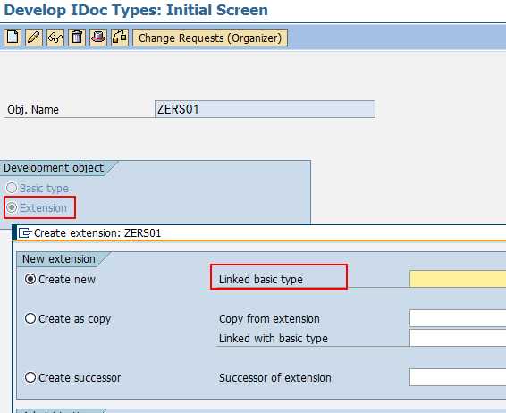Click the 'Copy from extension' label

point(269,319)
